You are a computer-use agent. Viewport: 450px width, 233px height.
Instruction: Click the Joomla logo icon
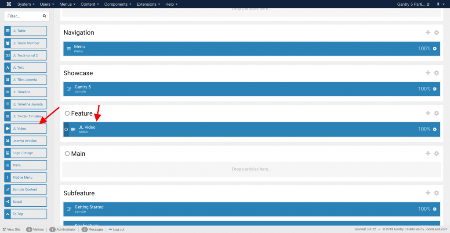(x=9, y=4)
